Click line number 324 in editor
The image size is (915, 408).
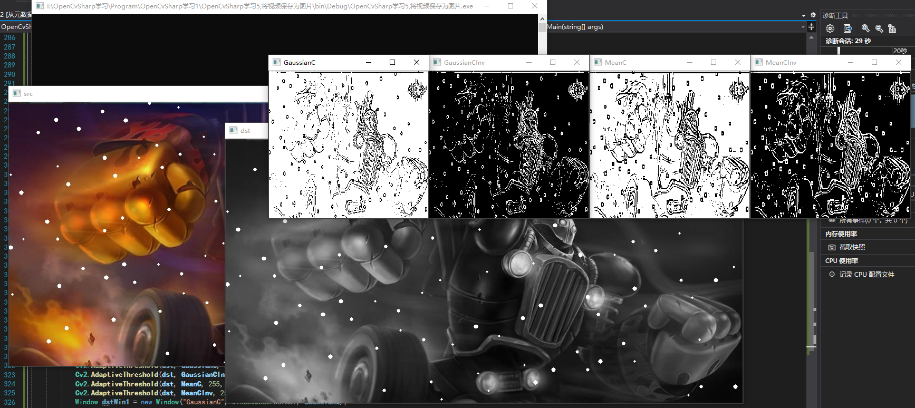pos(10,384)
